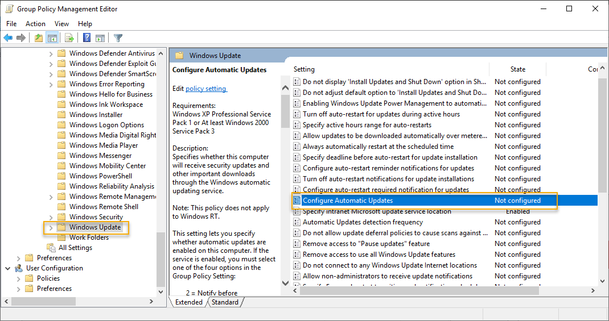
Task: Click the Remove access to Pause updates policy icon
Action: (x=297, y=244)
